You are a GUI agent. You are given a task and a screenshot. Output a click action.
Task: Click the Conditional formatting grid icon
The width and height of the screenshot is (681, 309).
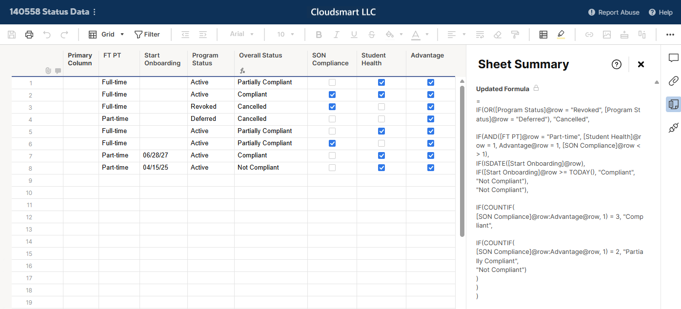(x=543, y=35)
